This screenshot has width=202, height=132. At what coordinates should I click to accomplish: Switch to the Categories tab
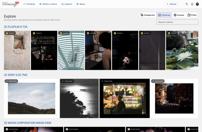[x=147, y=15]
